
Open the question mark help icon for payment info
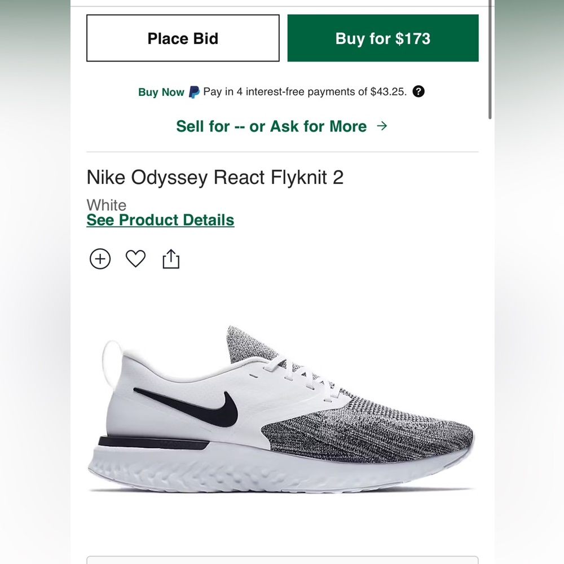point(418,91)
